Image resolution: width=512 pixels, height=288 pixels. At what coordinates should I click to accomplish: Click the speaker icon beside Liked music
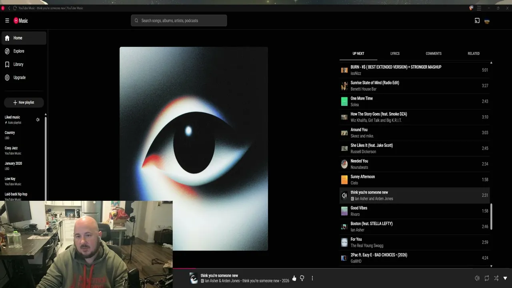pos(38,120)
